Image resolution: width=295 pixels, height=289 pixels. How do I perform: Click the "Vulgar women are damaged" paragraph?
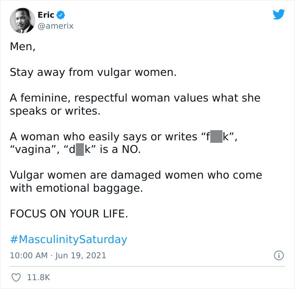coord(136,182)
